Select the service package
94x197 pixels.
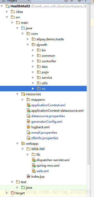point(47,78)
